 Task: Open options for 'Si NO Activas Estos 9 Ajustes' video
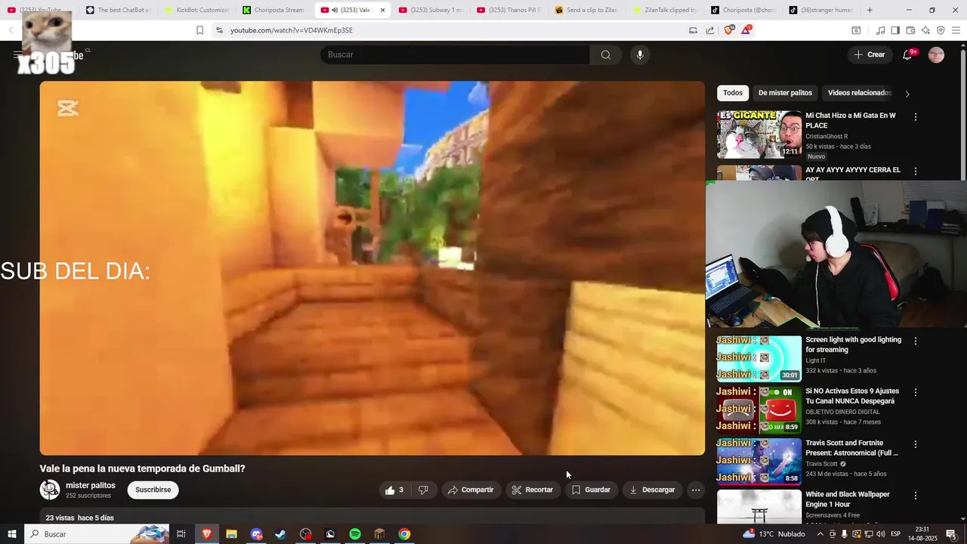pos(916,392)
